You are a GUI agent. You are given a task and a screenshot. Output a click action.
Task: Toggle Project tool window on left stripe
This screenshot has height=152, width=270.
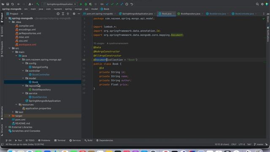tap(2, 17)
